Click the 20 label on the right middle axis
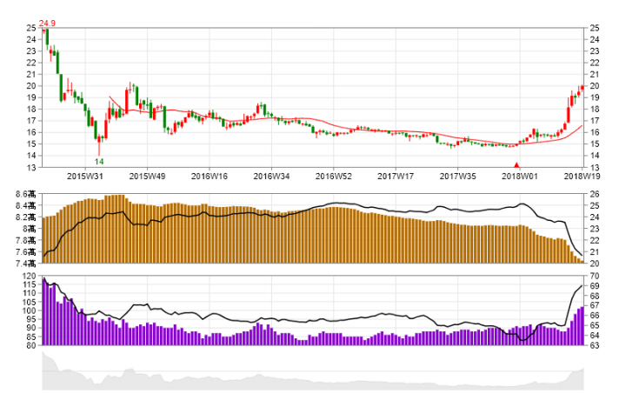Image resolution: width=626 pixels, height=394 pixels. click(x=595, y=264)
